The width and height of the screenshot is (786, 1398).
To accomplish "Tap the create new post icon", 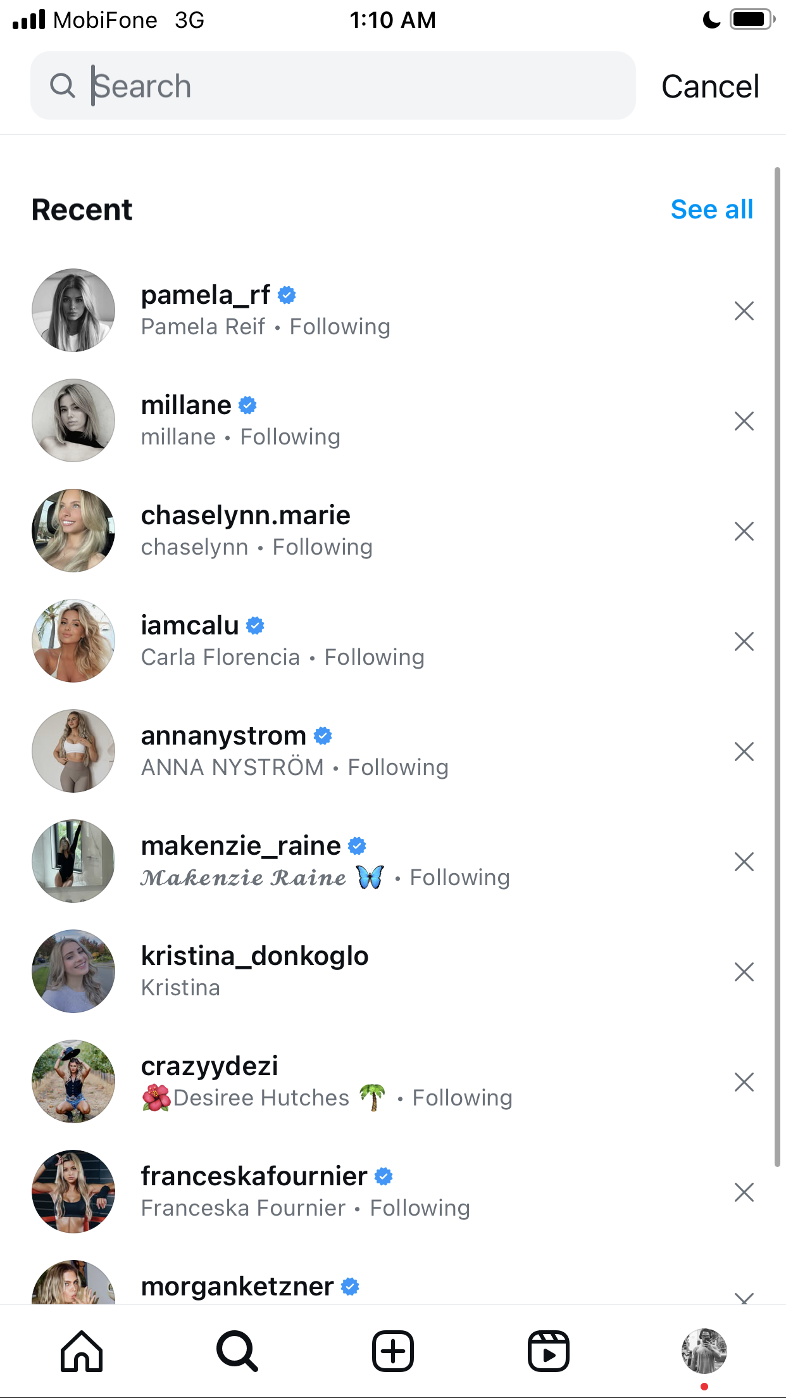I will click(393, 1351).
